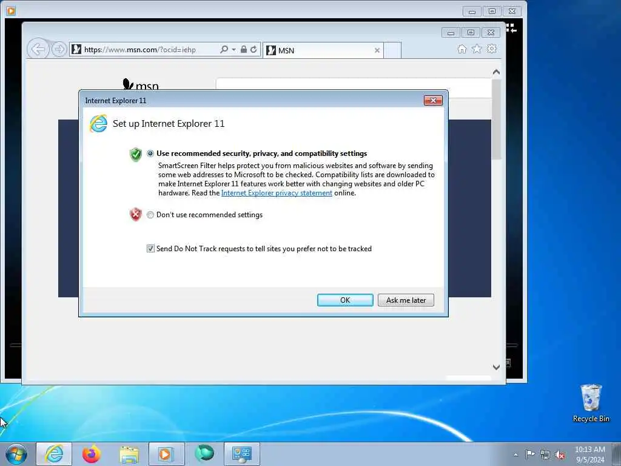Screen dimensions: 621x466
Task: Click the taskbar clock showing 10:13 AM
Action: tap(589, 454)
